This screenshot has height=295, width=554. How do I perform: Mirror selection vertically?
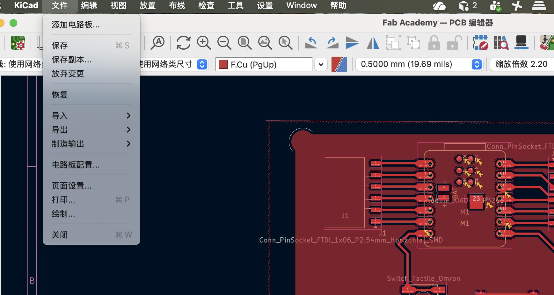click(352, 43)
